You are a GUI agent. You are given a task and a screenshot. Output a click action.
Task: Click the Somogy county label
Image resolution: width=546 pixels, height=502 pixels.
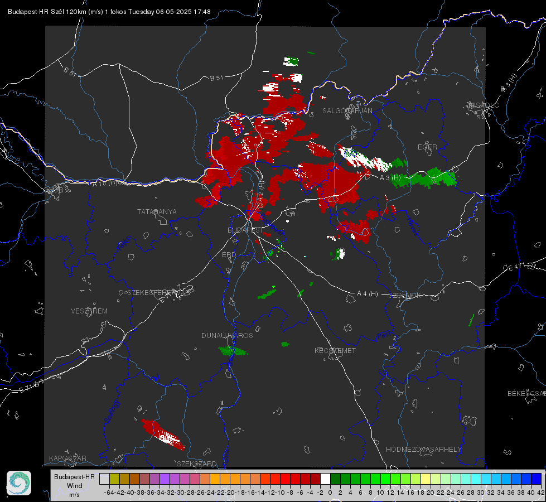tap(112, 412)
